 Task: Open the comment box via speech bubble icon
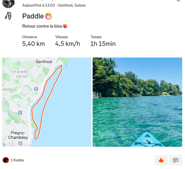pyautogui.click(x=175, y=160)
